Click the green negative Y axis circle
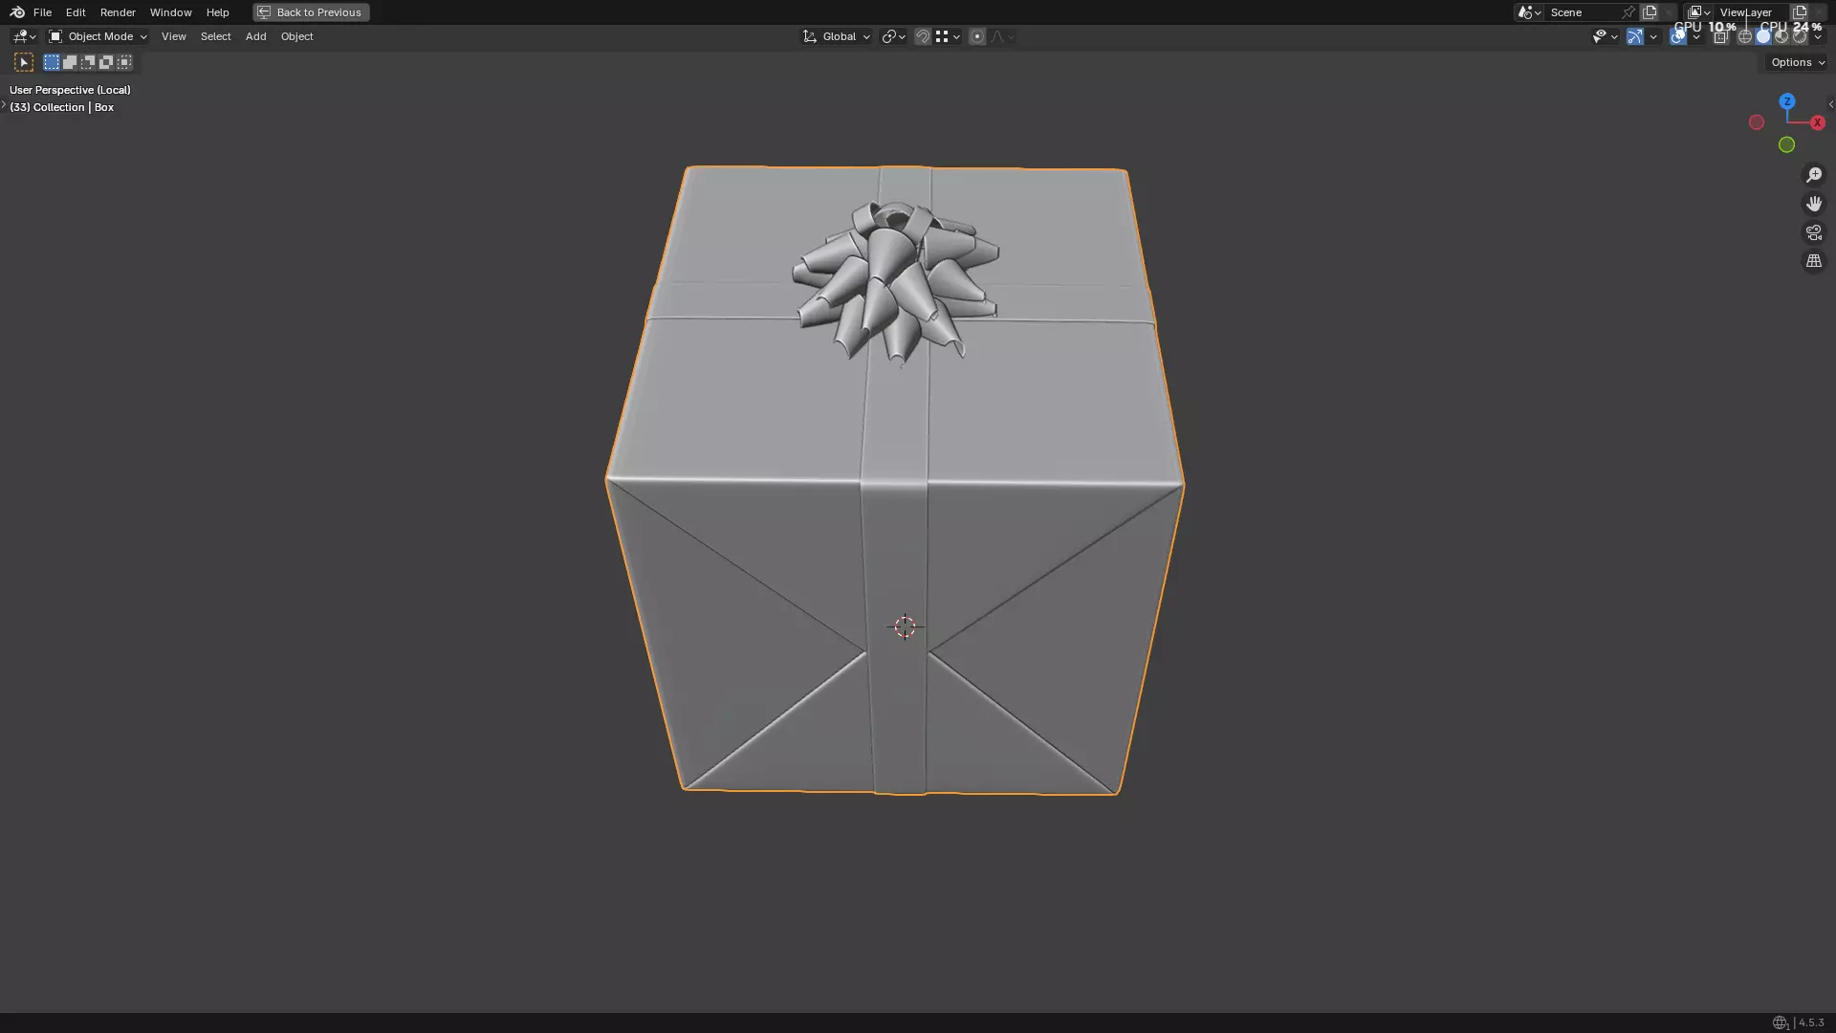This screenshot has height=1033, width=1836. [x=1786, y=144]
